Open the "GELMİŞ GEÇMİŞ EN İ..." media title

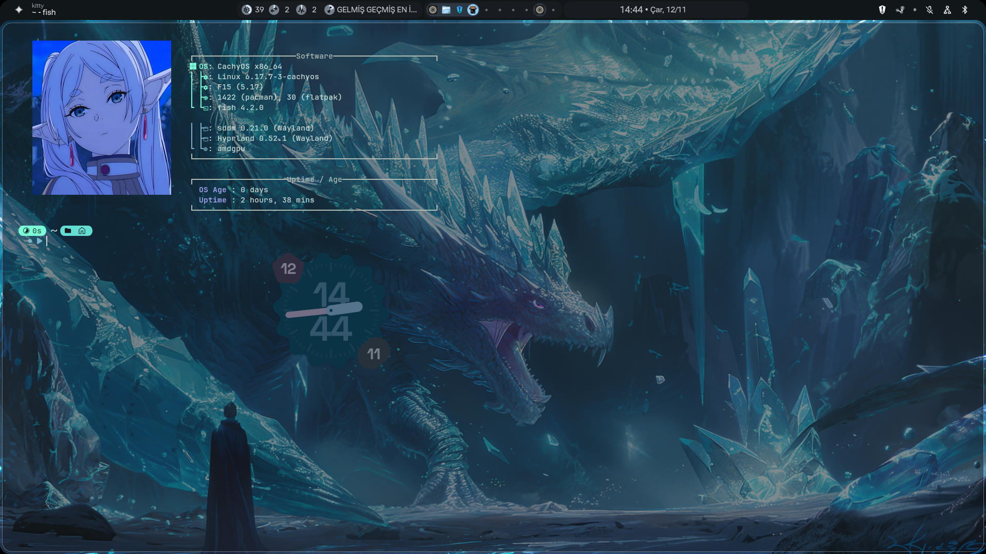[377, 10]
